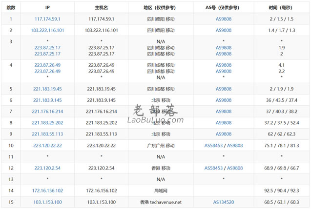Click region 香港 techavenue.net
Viewport: 311px width, 209px height.
(161, 202)
